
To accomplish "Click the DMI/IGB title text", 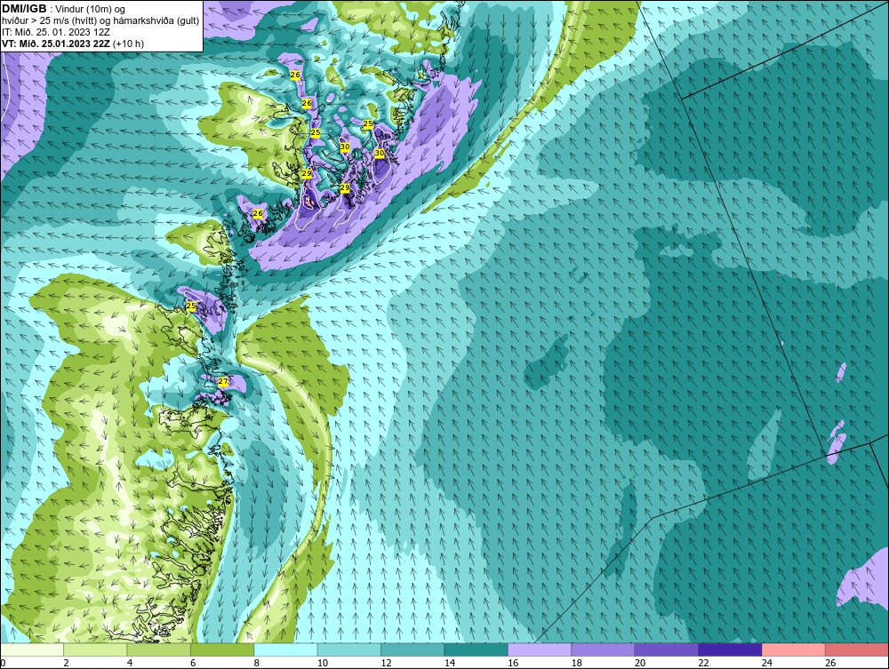I will click(24, 9).
